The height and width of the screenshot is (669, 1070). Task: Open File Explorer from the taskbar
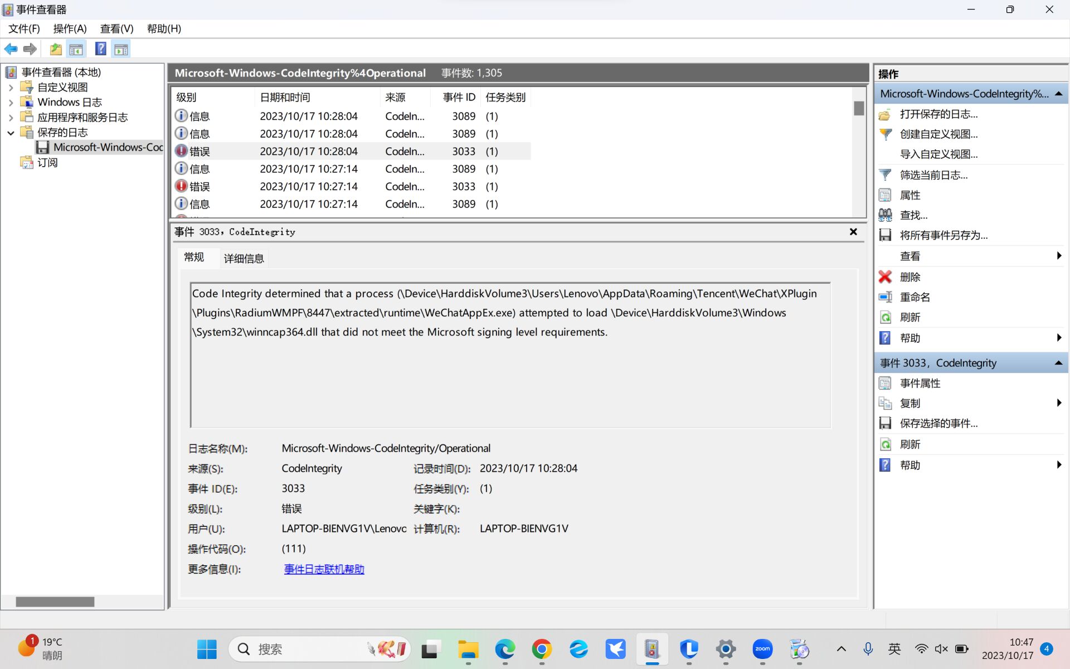tap(468, 649)
